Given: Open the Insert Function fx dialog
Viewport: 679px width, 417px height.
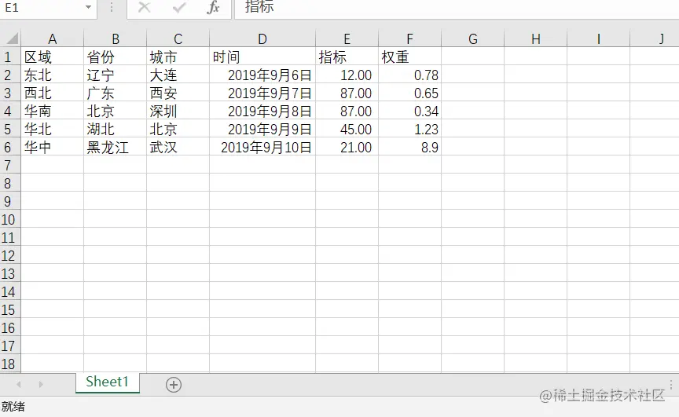Looking at the screenshot, I should click(213, 7).
